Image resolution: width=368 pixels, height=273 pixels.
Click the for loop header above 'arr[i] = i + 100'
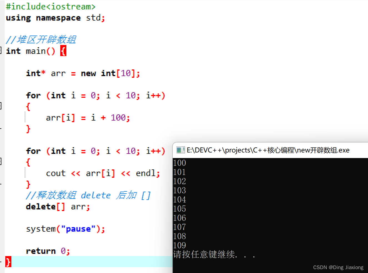click(x=96, y=96)
